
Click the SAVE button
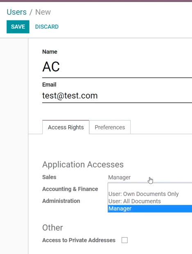18,27
